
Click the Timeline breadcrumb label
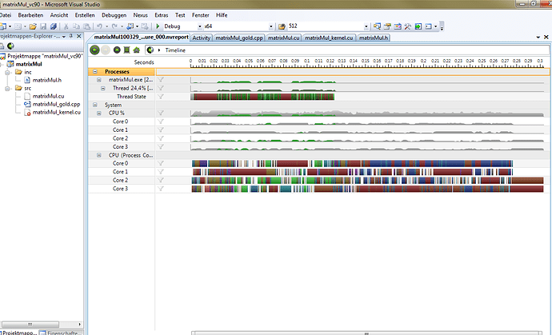click(x=175, y=50)
